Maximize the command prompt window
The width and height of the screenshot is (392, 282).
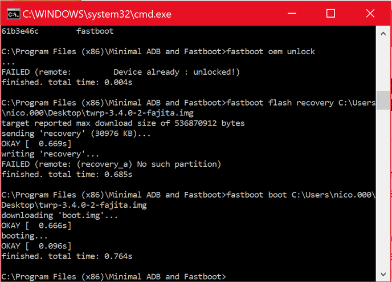tap(330, 13)
